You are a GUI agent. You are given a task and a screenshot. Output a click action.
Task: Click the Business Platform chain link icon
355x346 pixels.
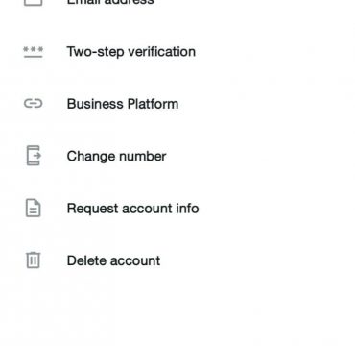tap(34, 104)
